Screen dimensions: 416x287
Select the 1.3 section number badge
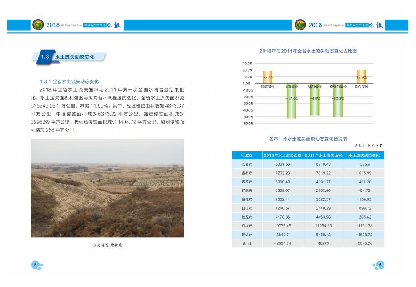(x=44, y=57)
